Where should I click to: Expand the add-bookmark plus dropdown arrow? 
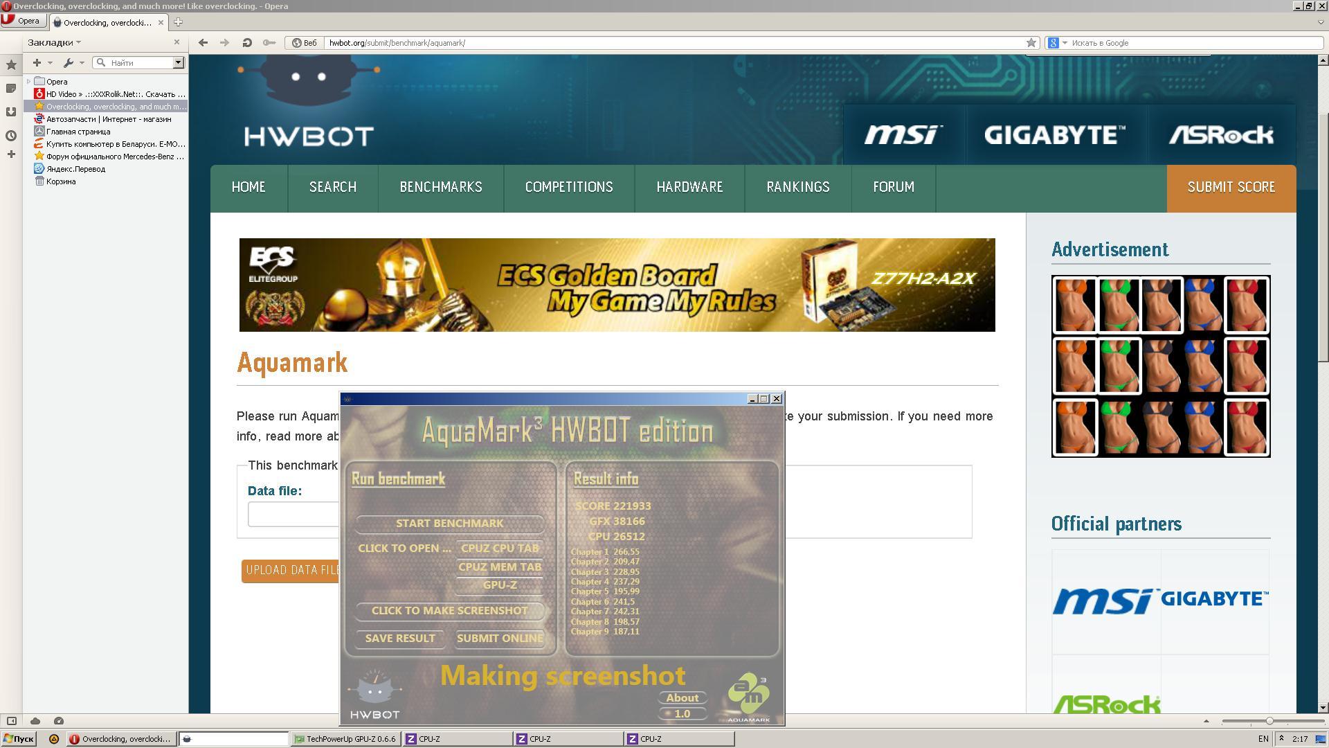tap(50, 63)
